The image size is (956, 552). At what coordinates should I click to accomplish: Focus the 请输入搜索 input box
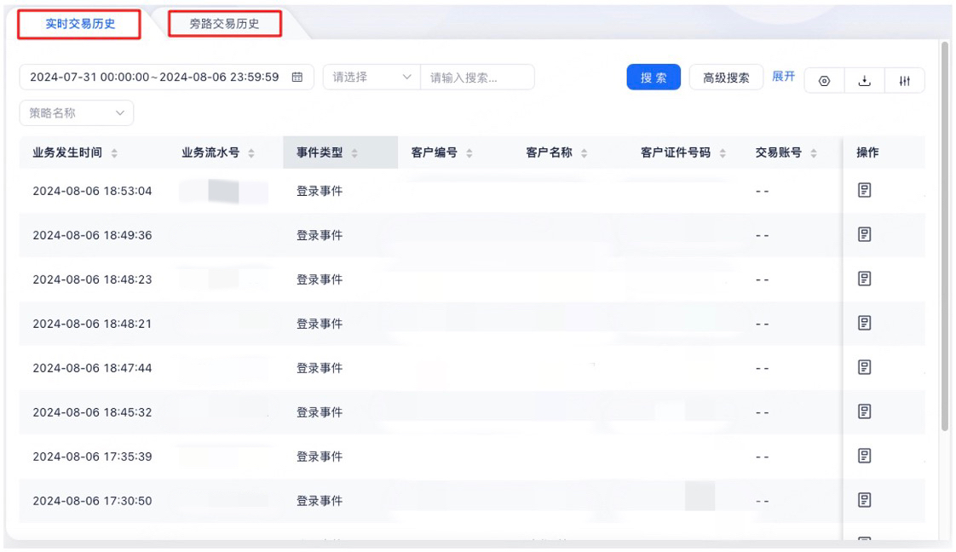pos(477,77)
